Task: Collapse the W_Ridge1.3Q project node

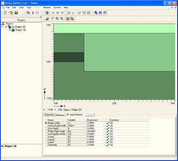Action: (2, 27)
